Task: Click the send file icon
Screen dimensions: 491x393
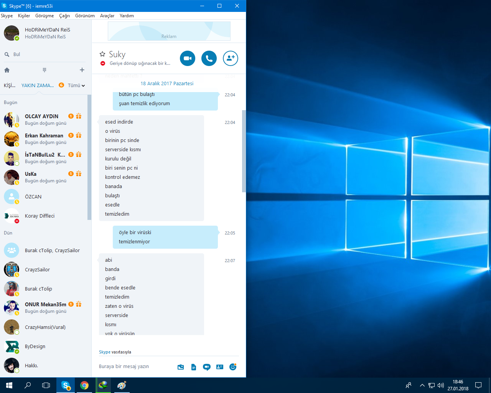Action: coord(194,367)
